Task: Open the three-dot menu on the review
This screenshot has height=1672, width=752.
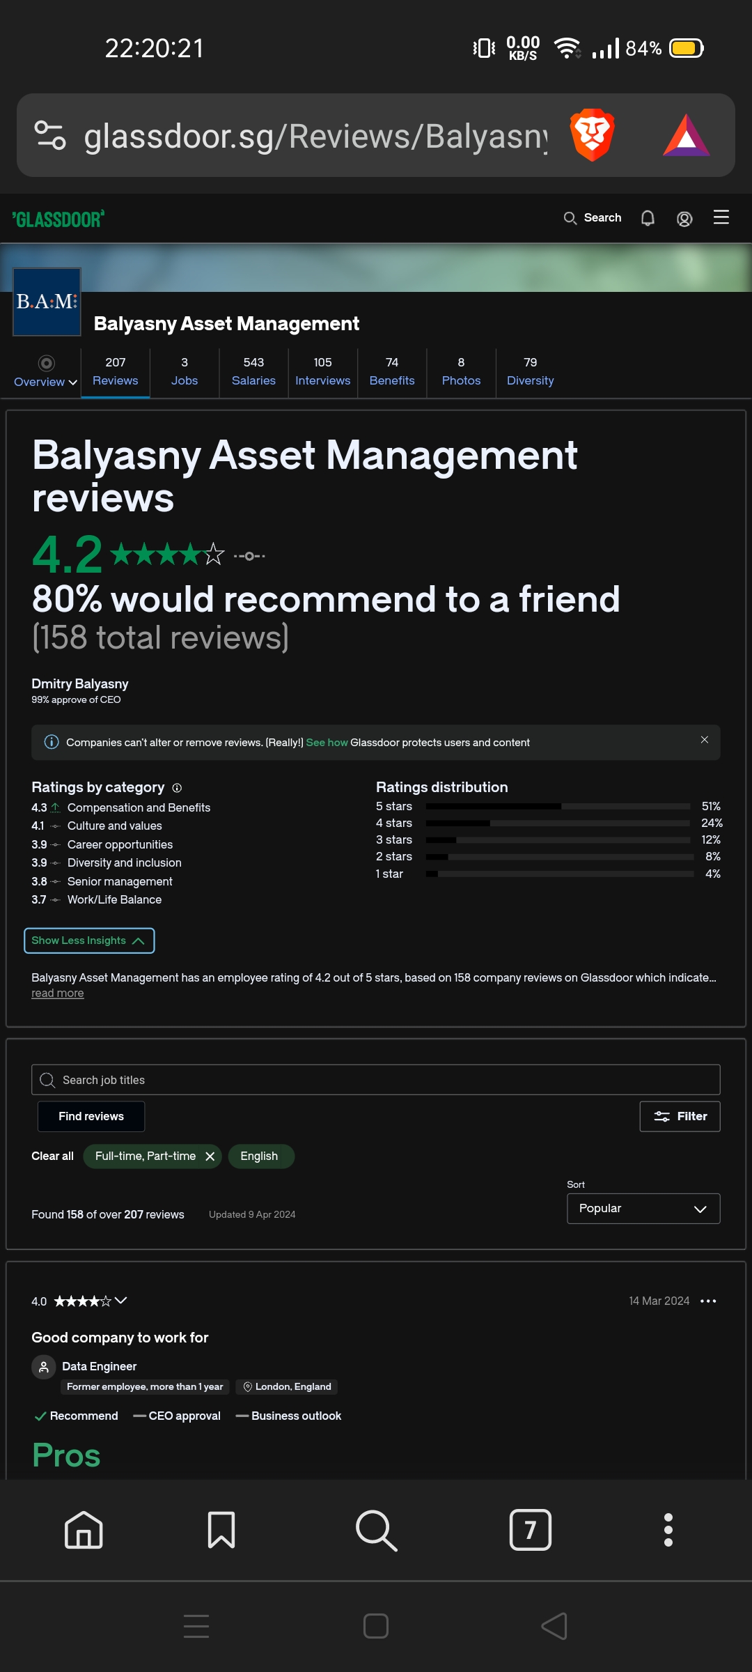Action: [x=708, y=1301]
